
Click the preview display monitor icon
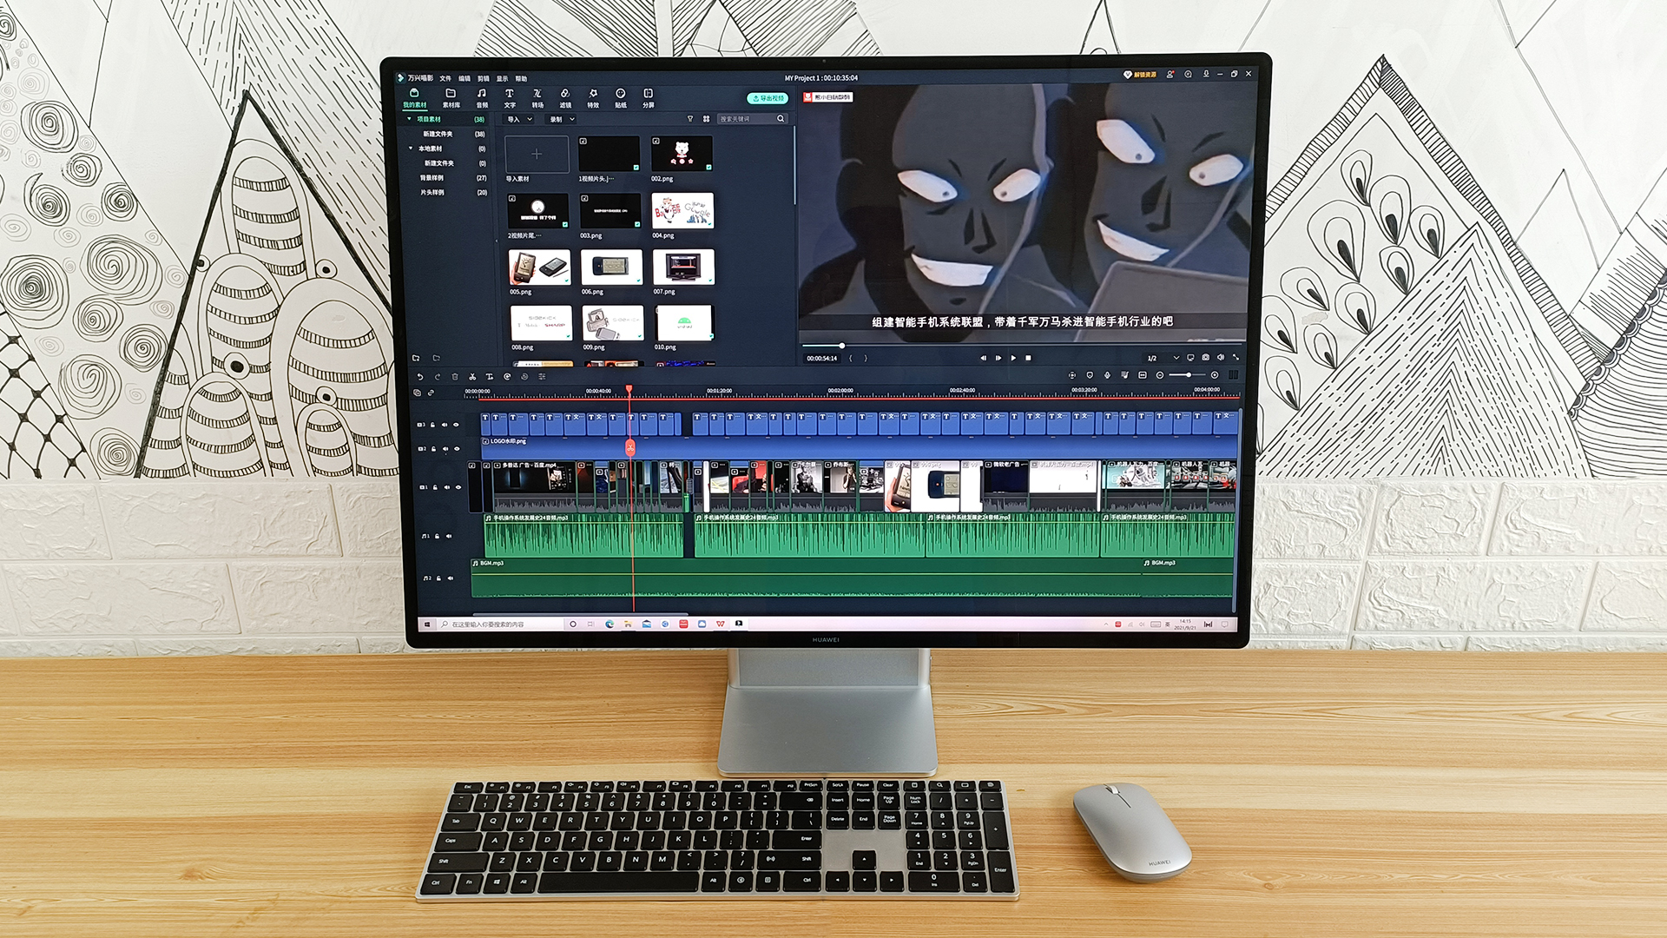click(x=1190, y=358)
